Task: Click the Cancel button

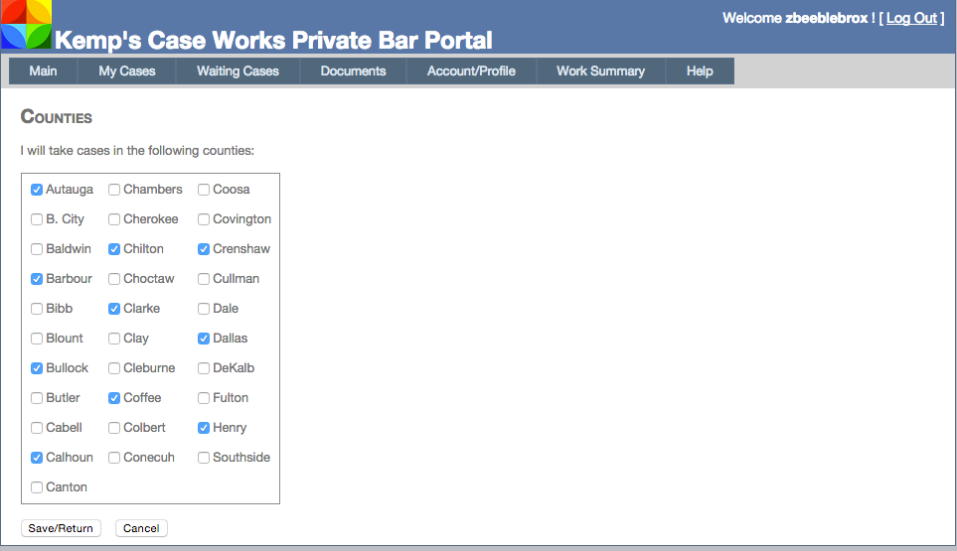Action: 141,528
